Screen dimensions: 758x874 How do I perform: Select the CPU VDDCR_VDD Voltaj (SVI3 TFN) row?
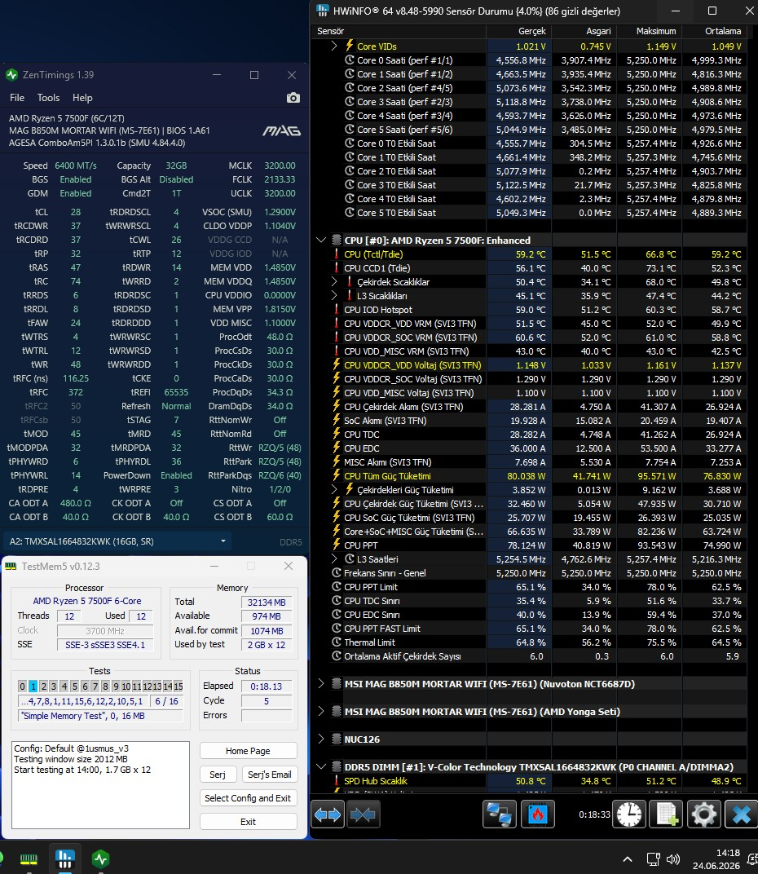(x=529, y=365)
